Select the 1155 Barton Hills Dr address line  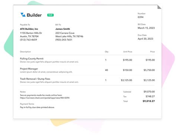31,33
